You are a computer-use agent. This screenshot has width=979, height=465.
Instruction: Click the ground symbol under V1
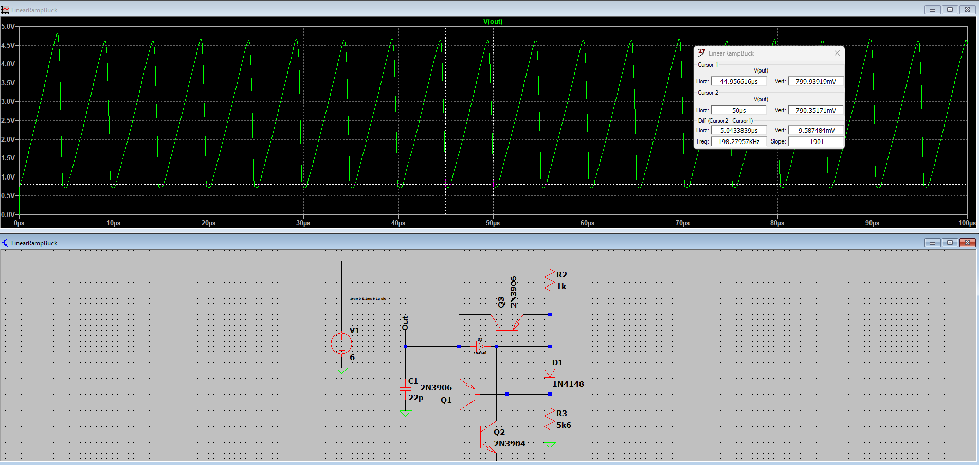[341, 371]
